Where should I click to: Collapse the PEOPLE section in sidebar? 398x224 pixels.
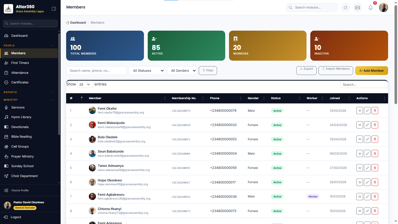(x=52, y=45)
